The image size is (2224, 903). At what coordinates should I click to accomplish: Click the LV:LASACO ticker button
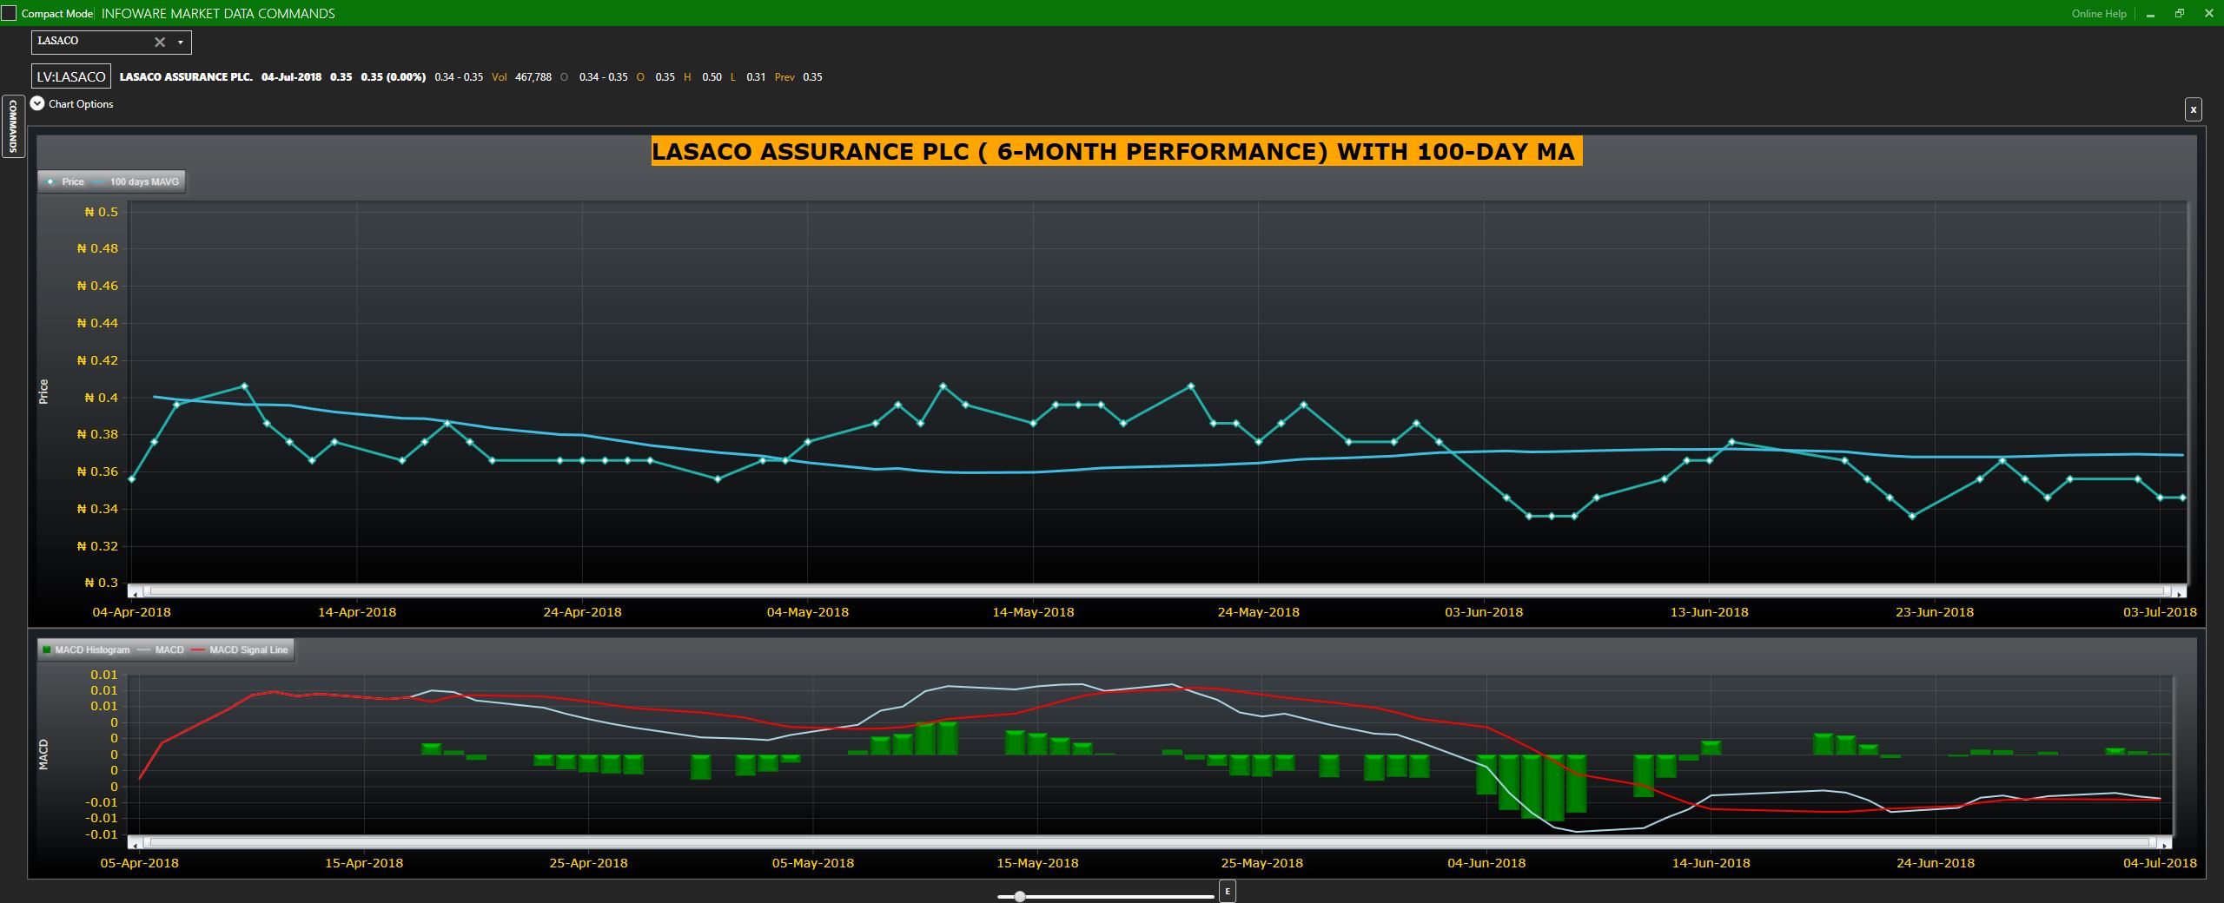71,76
